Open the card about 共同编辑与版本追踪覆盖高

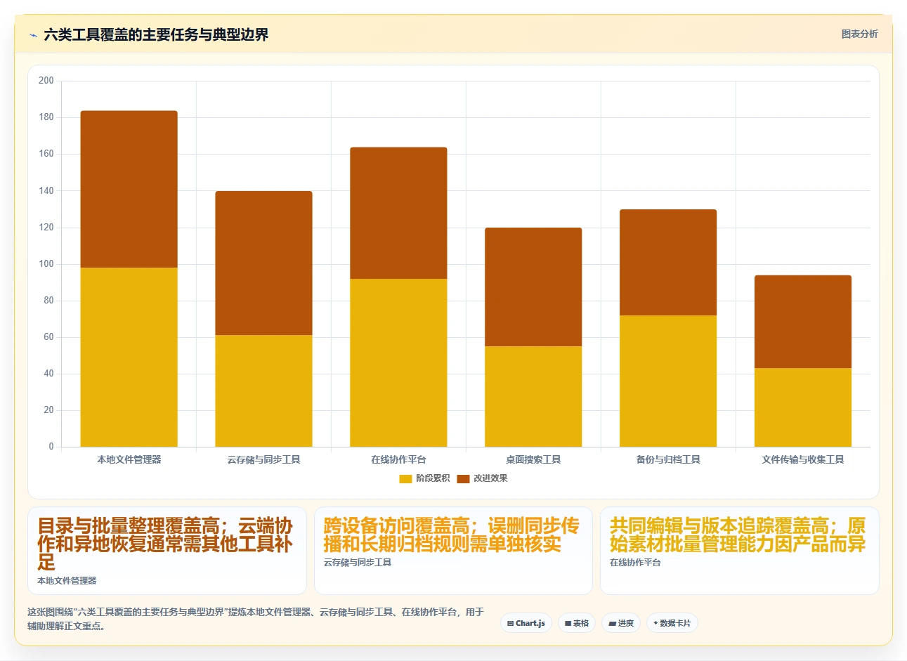pyautogui.click(x=739, y=551)
